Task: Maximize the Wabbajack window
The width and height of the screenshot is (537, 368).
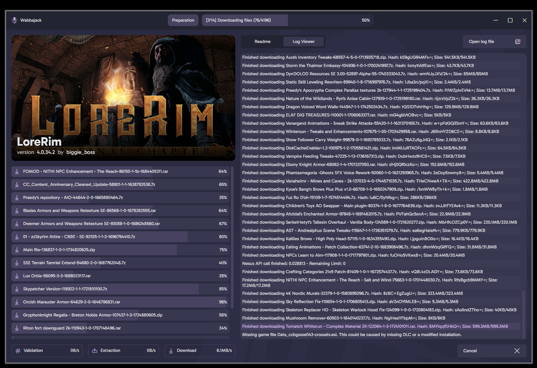Action: (x=510, y=20)
